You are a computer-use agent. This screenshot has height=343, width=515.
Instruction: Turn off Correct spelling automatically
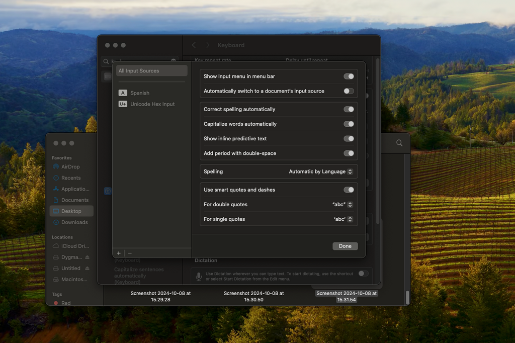(x=349, y=109)
